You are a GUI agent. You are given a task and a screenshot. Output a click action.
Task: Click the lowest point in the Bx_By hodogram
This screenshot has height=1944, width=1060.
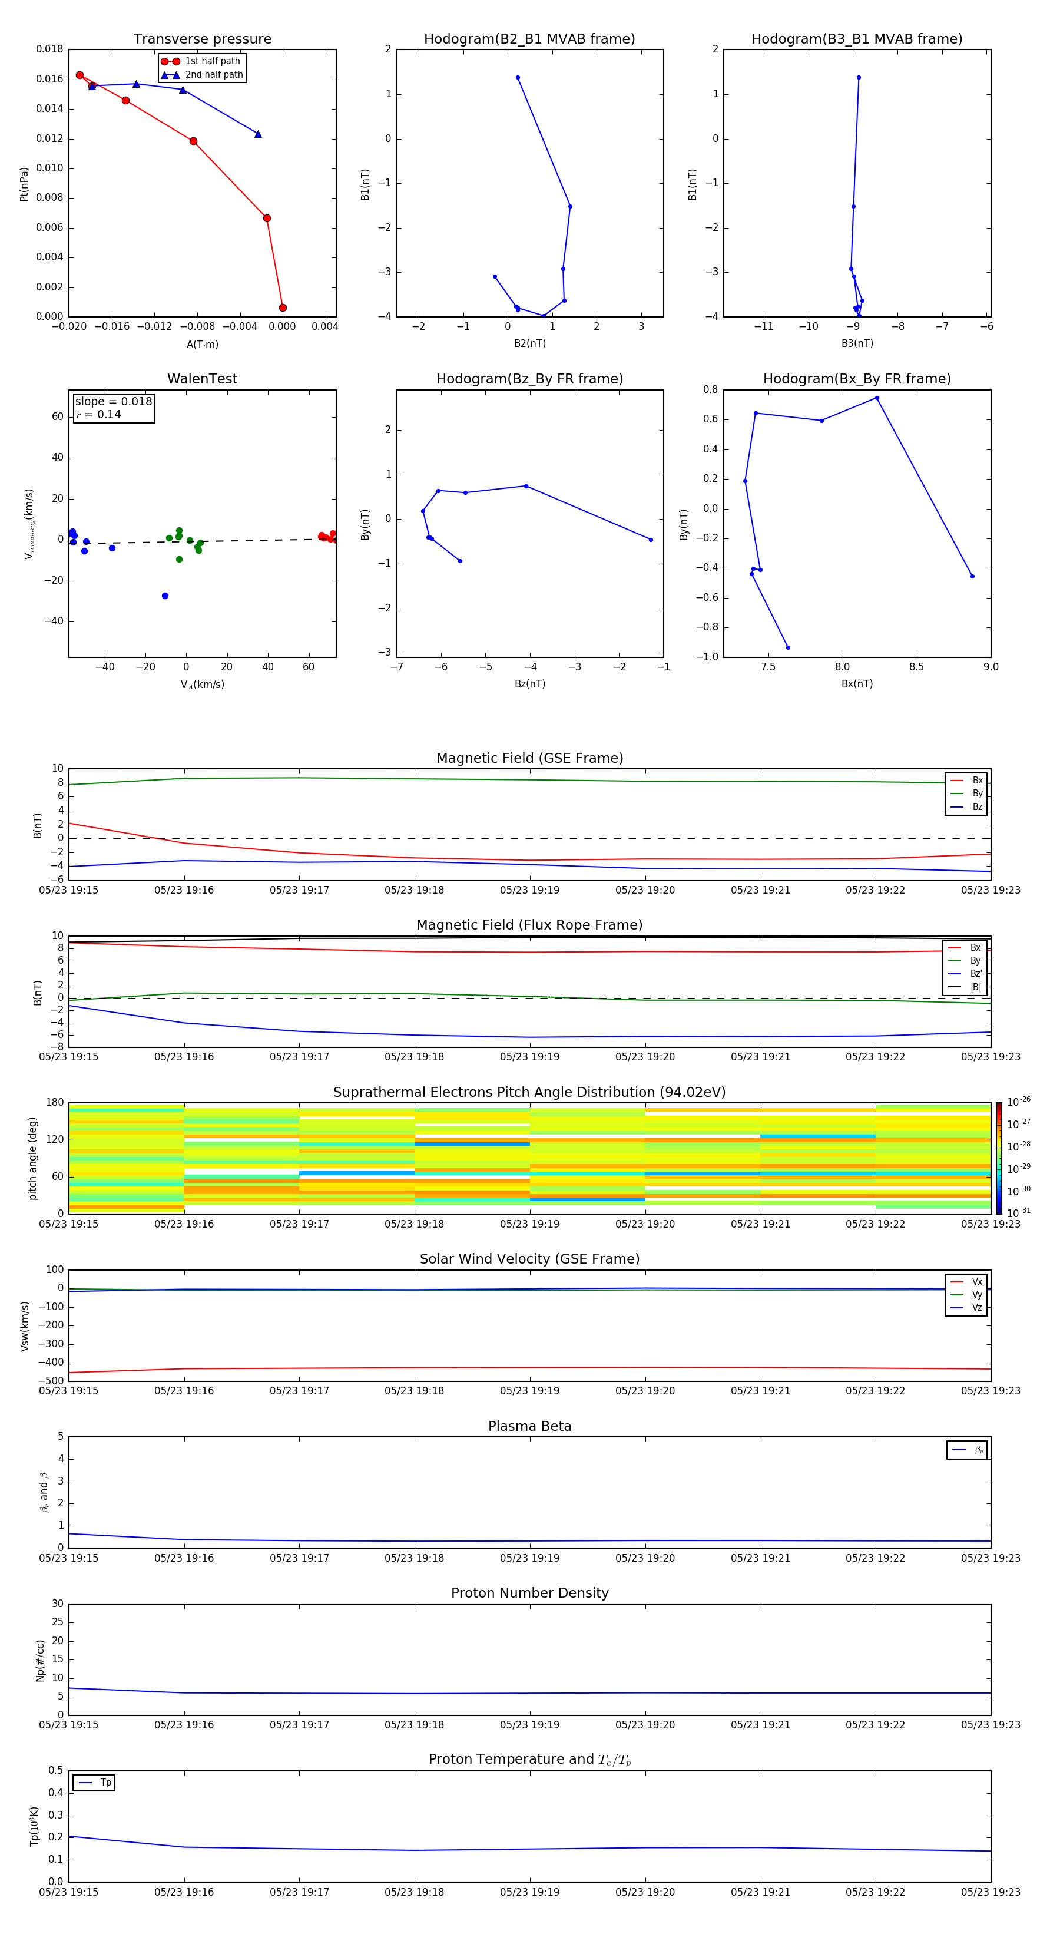(789, 647)
